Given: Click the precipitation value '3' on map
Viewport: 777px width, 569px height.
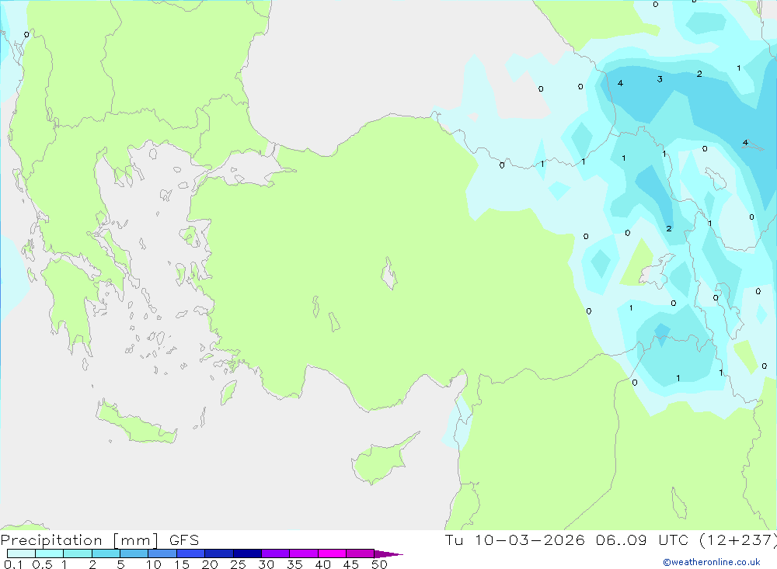Looking at the screenshot, I should click(x=660, y=79).
